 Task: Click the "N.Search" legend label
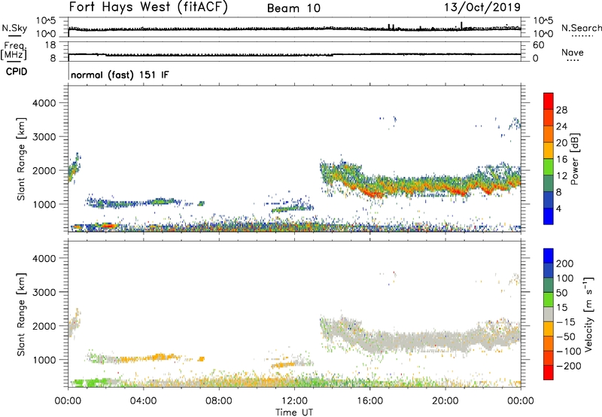pos(582,28)
